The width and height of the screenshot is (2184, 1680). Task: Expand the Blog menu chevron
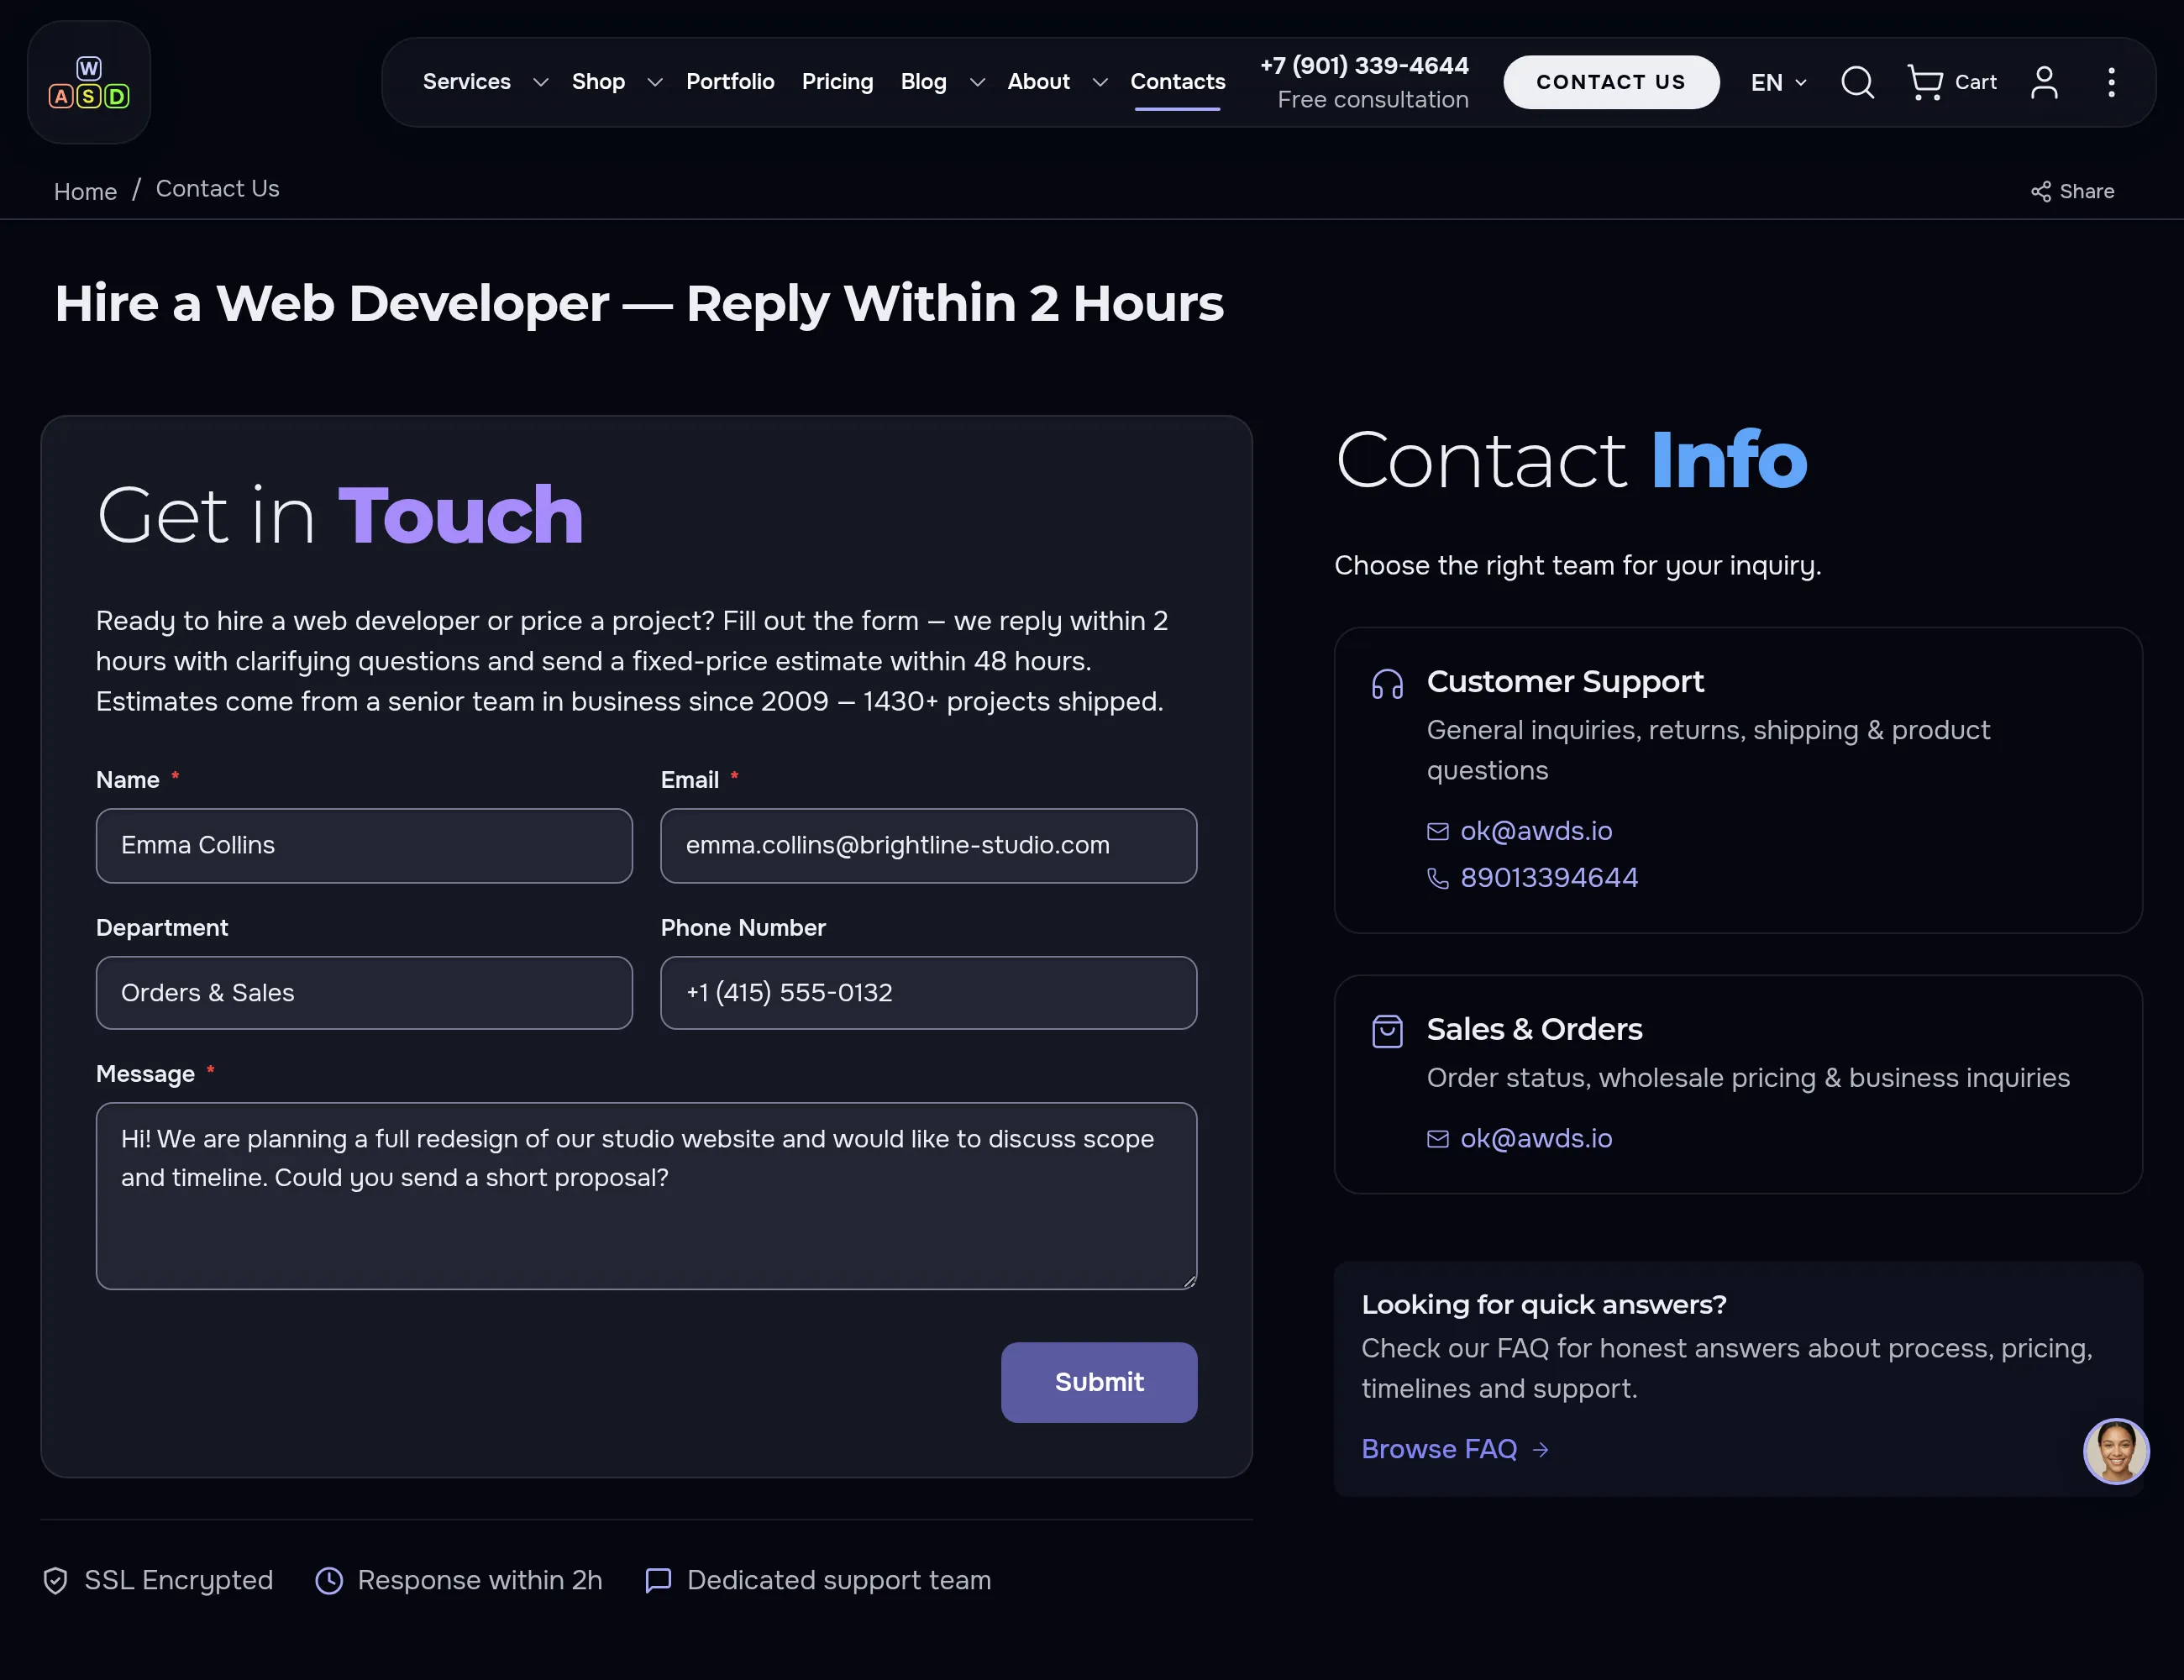pos(977,82)
